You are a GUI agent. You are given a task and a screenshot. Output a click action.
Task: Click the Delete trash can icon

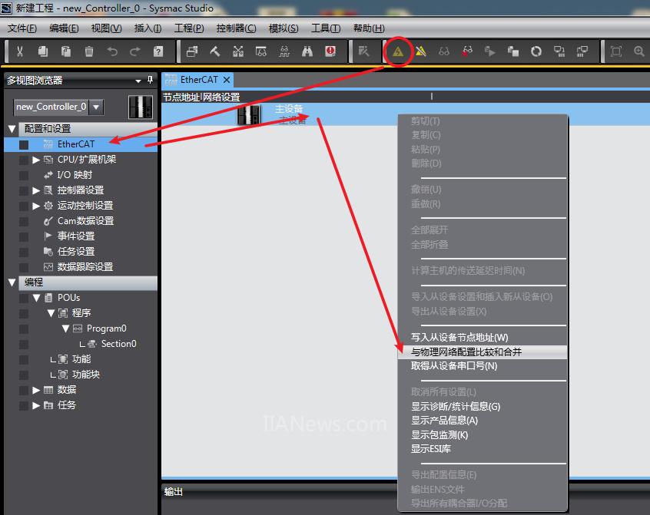[88, 51]
